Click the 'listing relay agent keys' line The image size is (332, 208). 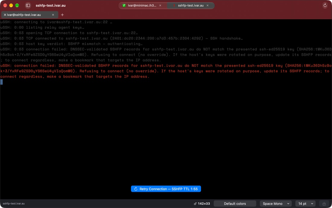tap(42, 28)
